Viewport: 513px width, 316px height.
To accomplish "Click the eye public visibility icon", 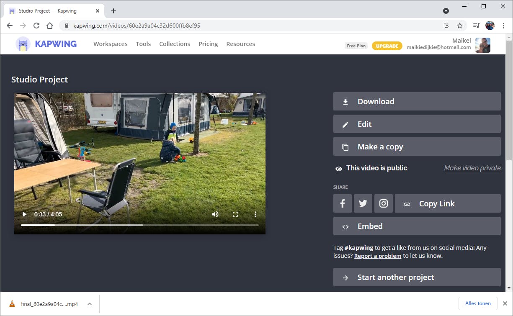I will tap(339, 169).
